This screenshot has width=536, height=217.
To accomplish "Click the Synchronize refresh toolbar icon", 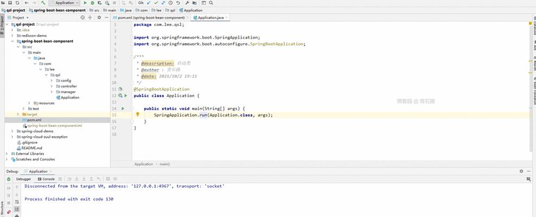I will tap(17, 3).
